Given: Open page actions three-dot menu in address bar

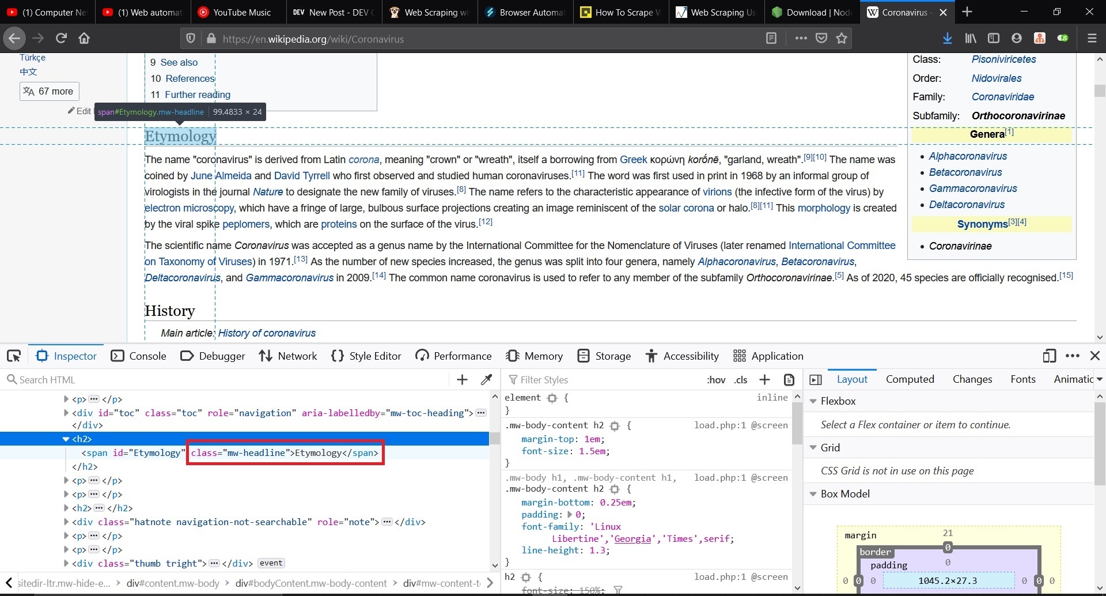Looking at the screenshot, I should [x=801, y=39].
